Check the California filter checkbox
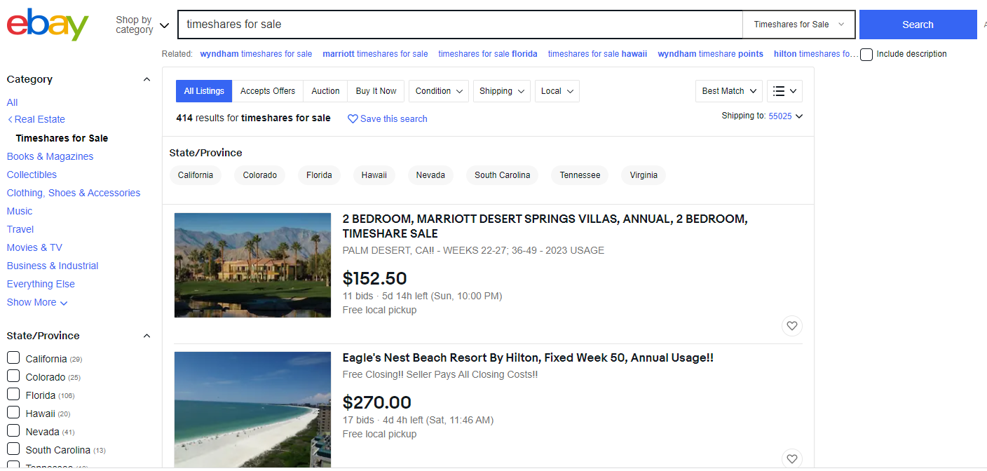This screenshot has width=987, height=471. tap(13, 358)
